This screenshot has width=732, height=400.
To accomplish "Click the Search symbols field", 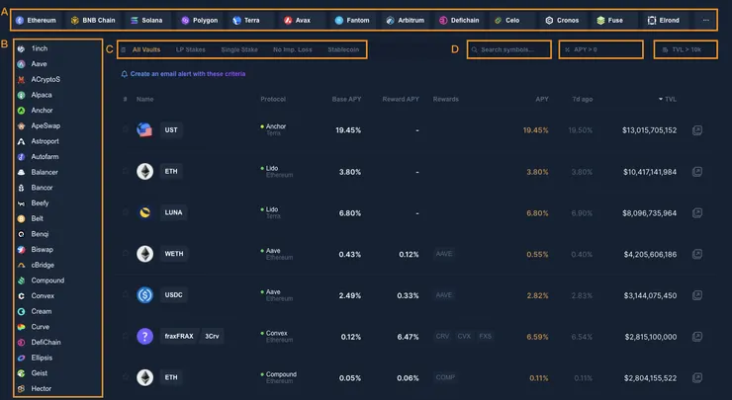I will 508,49.
